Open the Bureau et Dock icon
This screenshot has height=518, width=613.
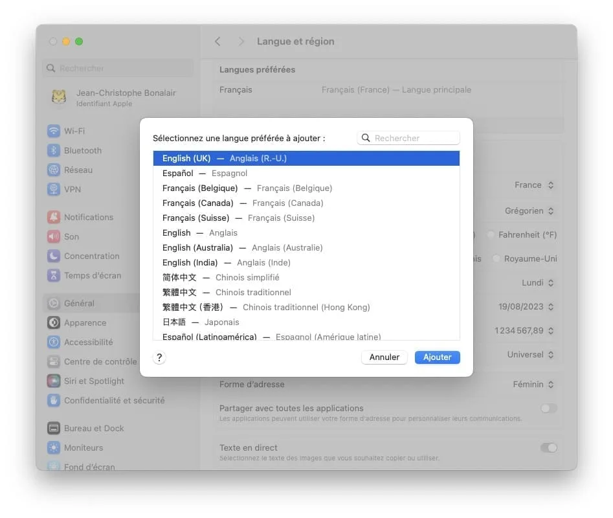pos(53,428)
